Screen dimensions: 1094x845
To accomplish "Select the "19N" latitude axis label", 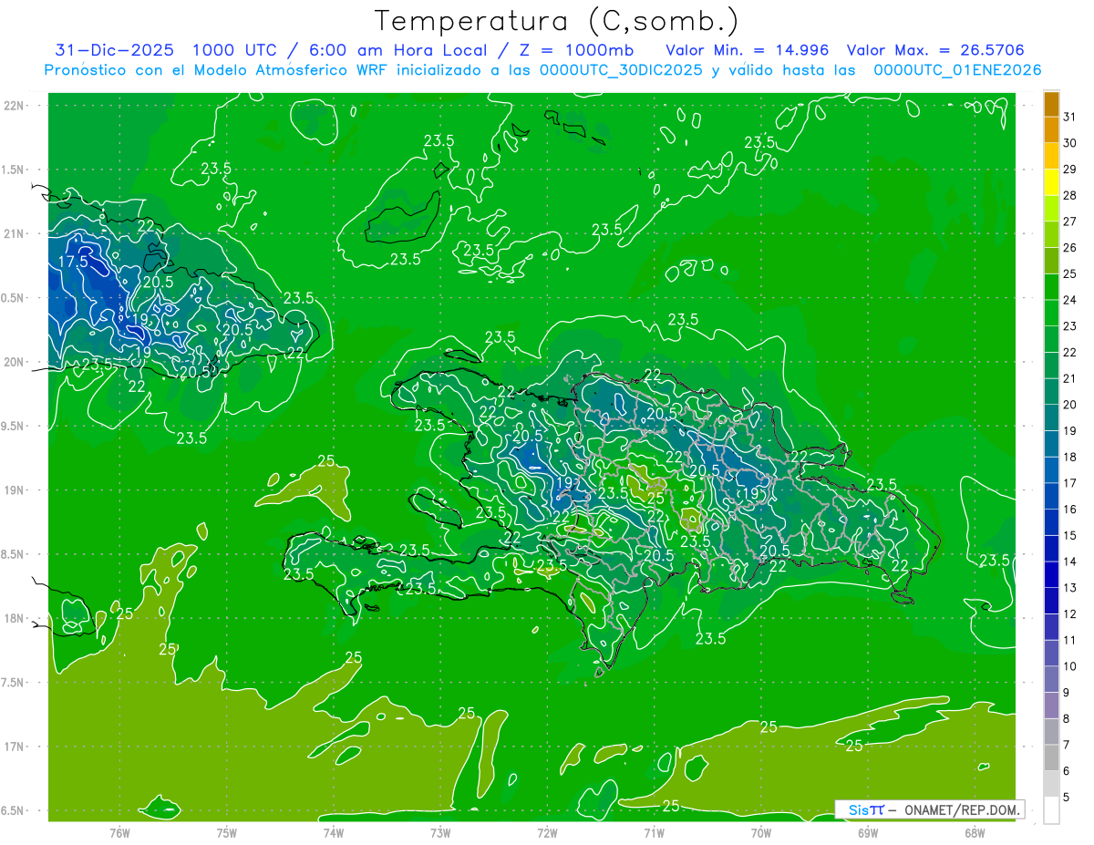I will click(15, 490).
